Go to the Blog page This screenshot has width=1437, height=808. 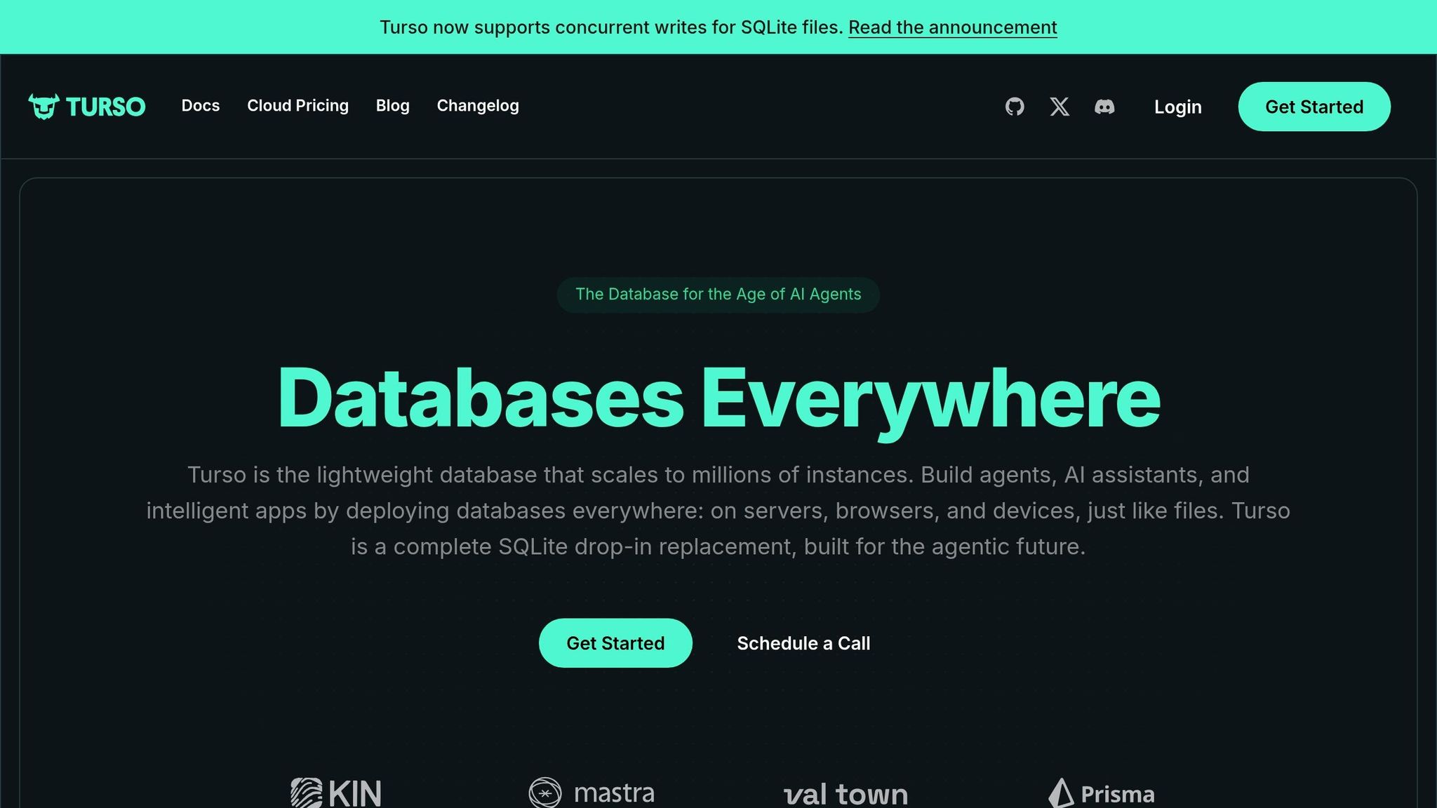[x=392, y=106]
